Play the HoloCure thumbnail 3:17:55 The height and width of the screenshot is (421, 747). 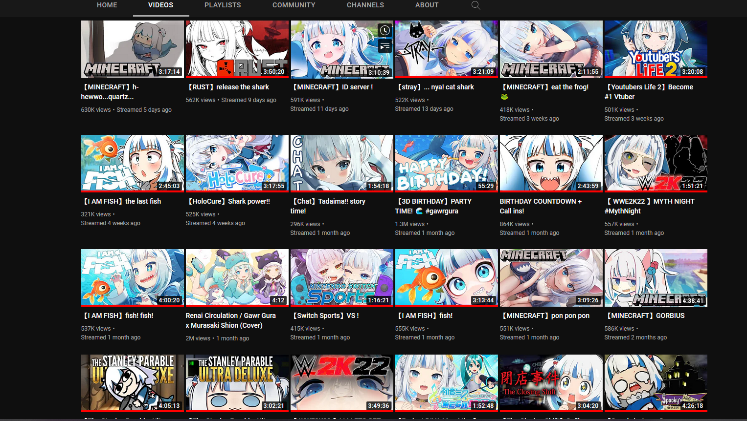pos(237,163)
